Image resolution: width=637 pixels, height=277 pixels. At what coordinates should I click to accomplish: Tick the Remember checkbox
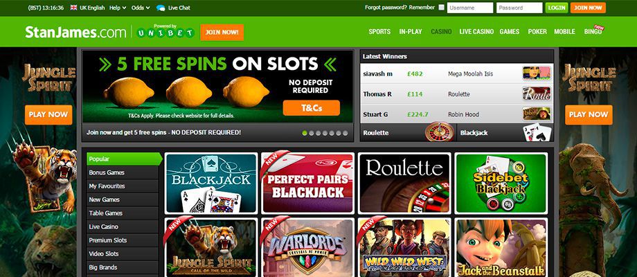pyautogui.click(x=441, y=8)
